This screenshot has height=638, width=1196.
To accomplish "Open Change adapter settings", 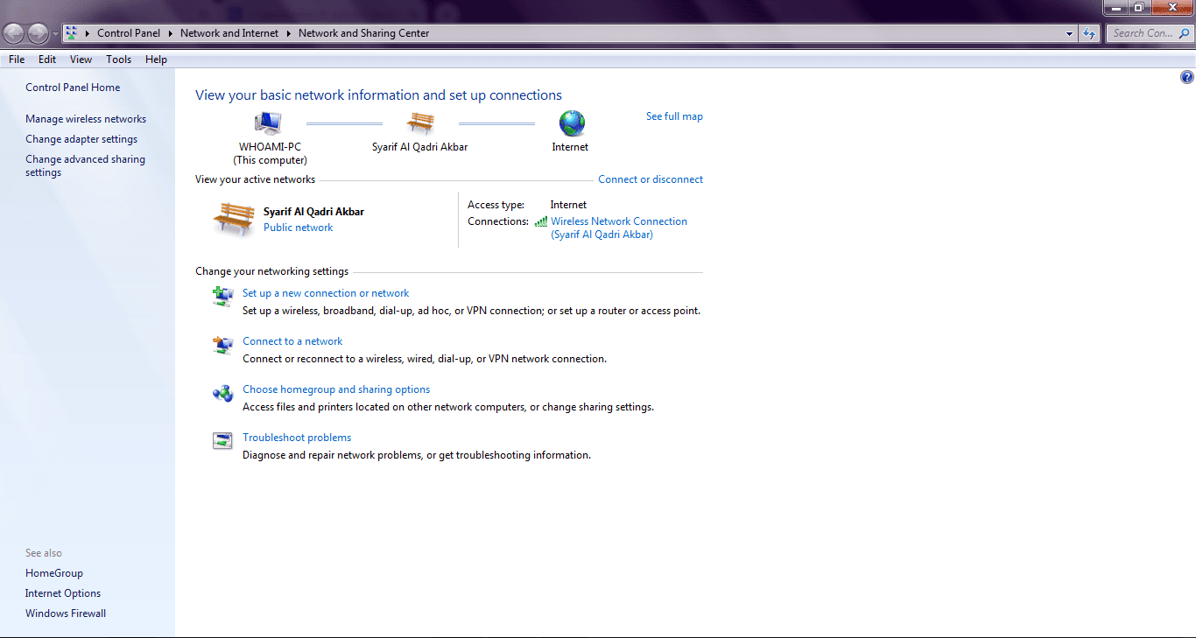I will point(81,139).
